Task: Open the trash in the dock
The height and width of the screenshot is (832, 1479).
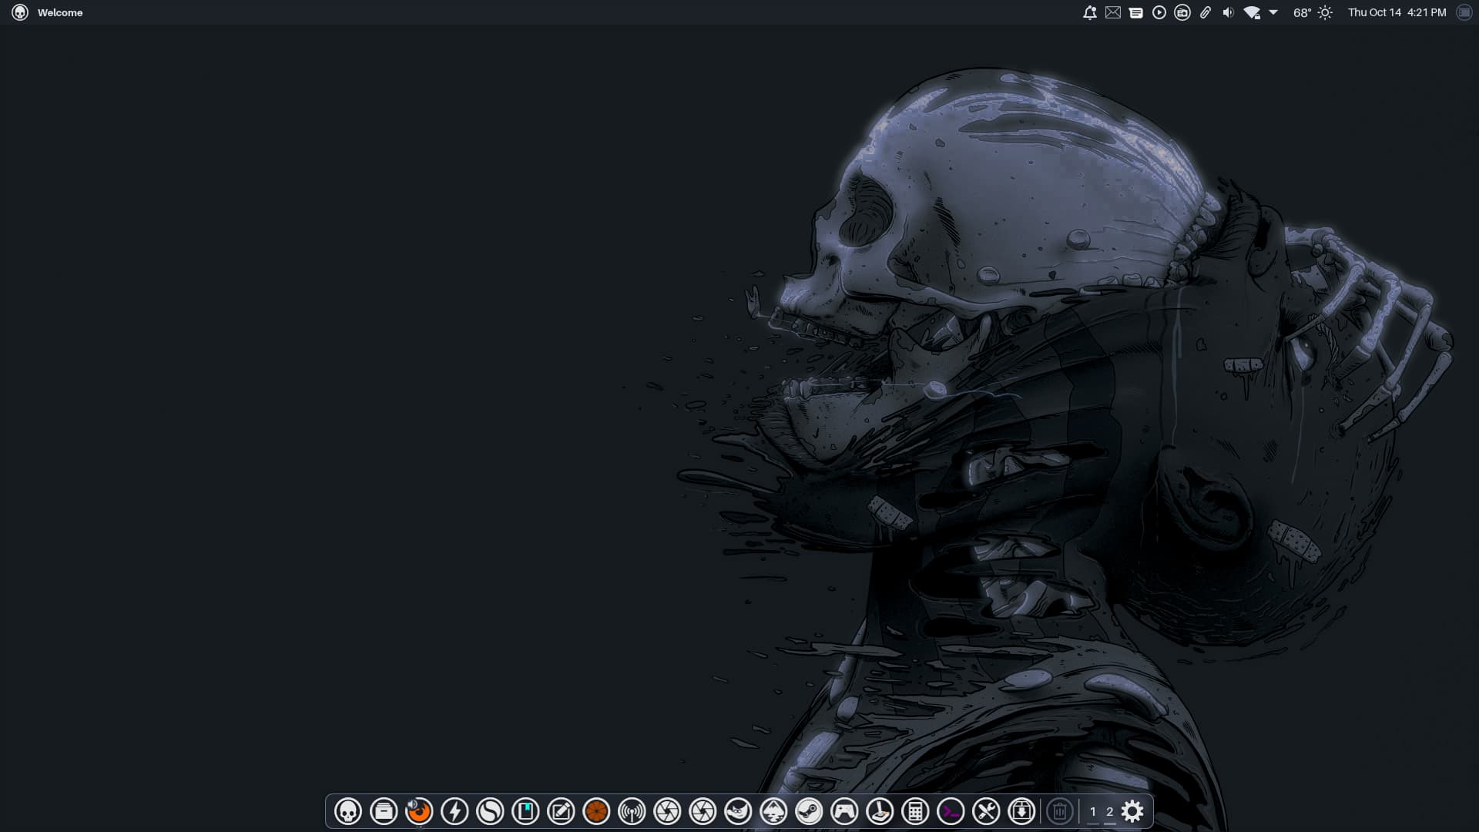Action: point(1060,811)
